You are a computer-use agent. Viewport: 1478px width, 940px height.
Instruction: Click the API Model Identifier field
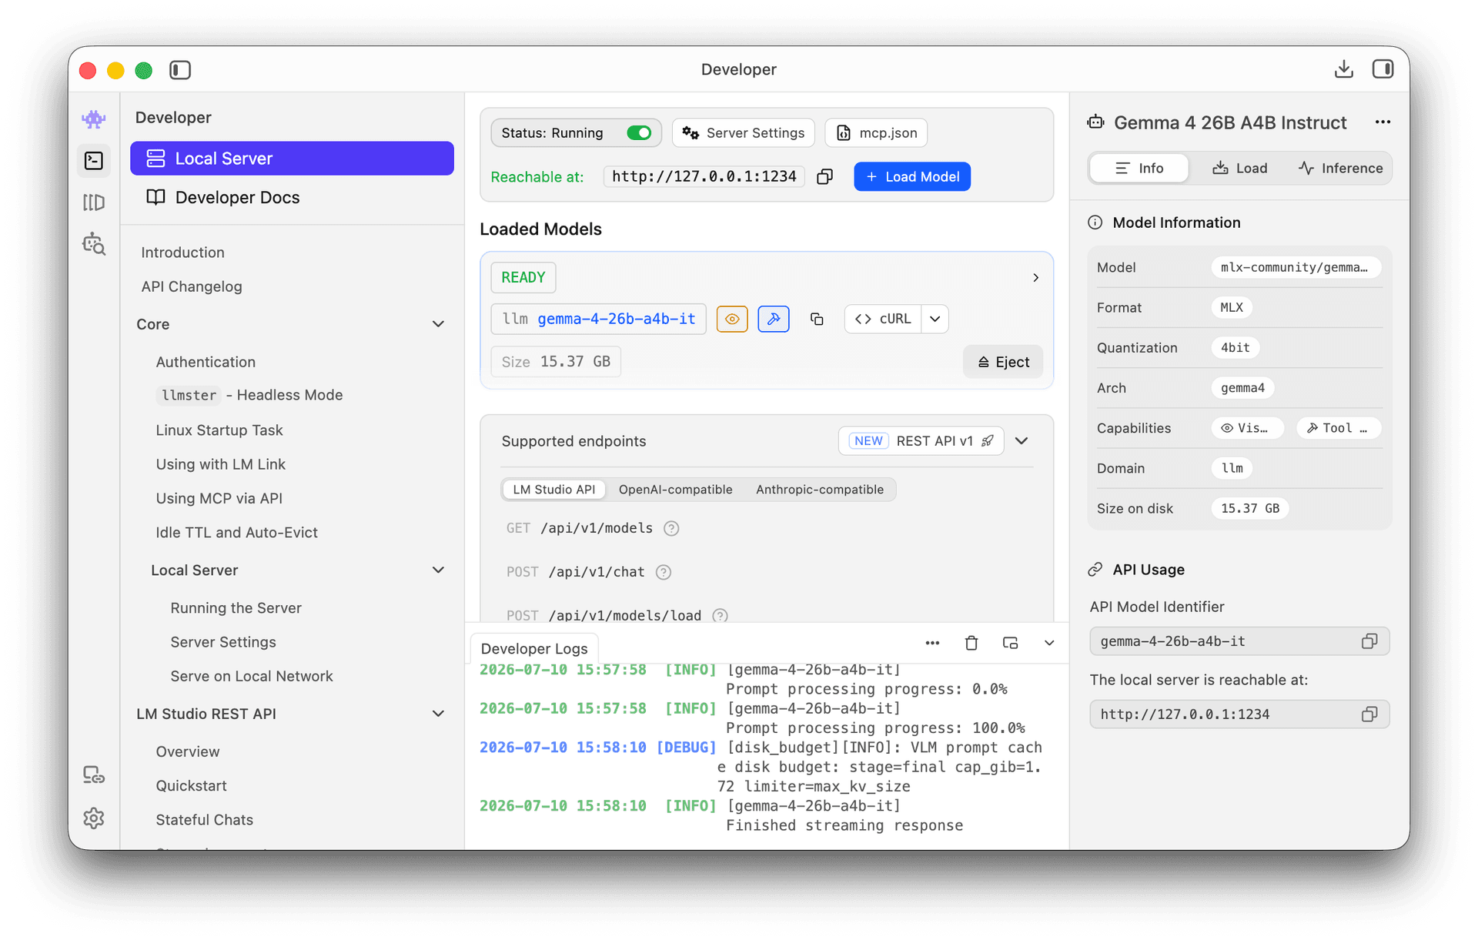click(x=1239, y=641)
